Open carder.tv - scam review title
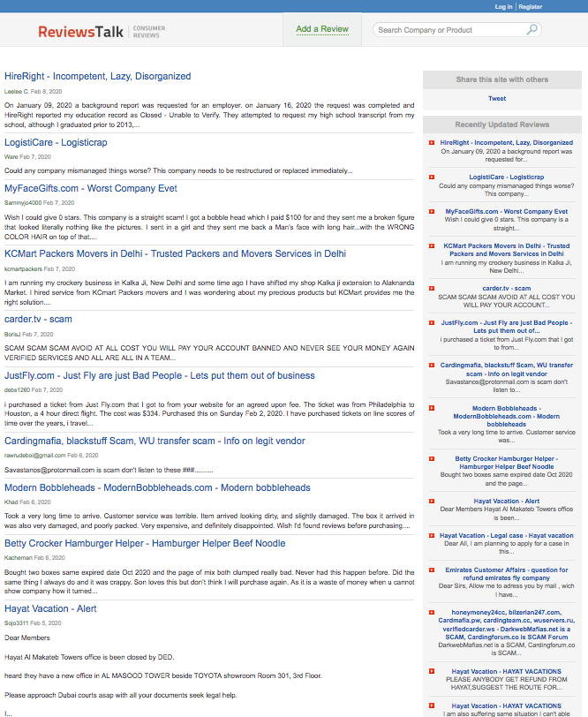The height and width of the screenshot is (717, 588). [39, 319]
